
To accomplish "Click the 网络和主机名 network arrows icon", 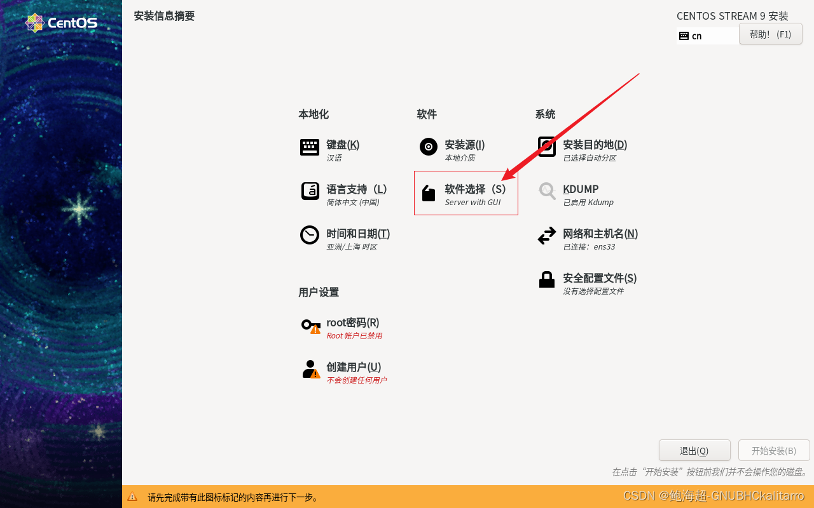I will point(547,236).
